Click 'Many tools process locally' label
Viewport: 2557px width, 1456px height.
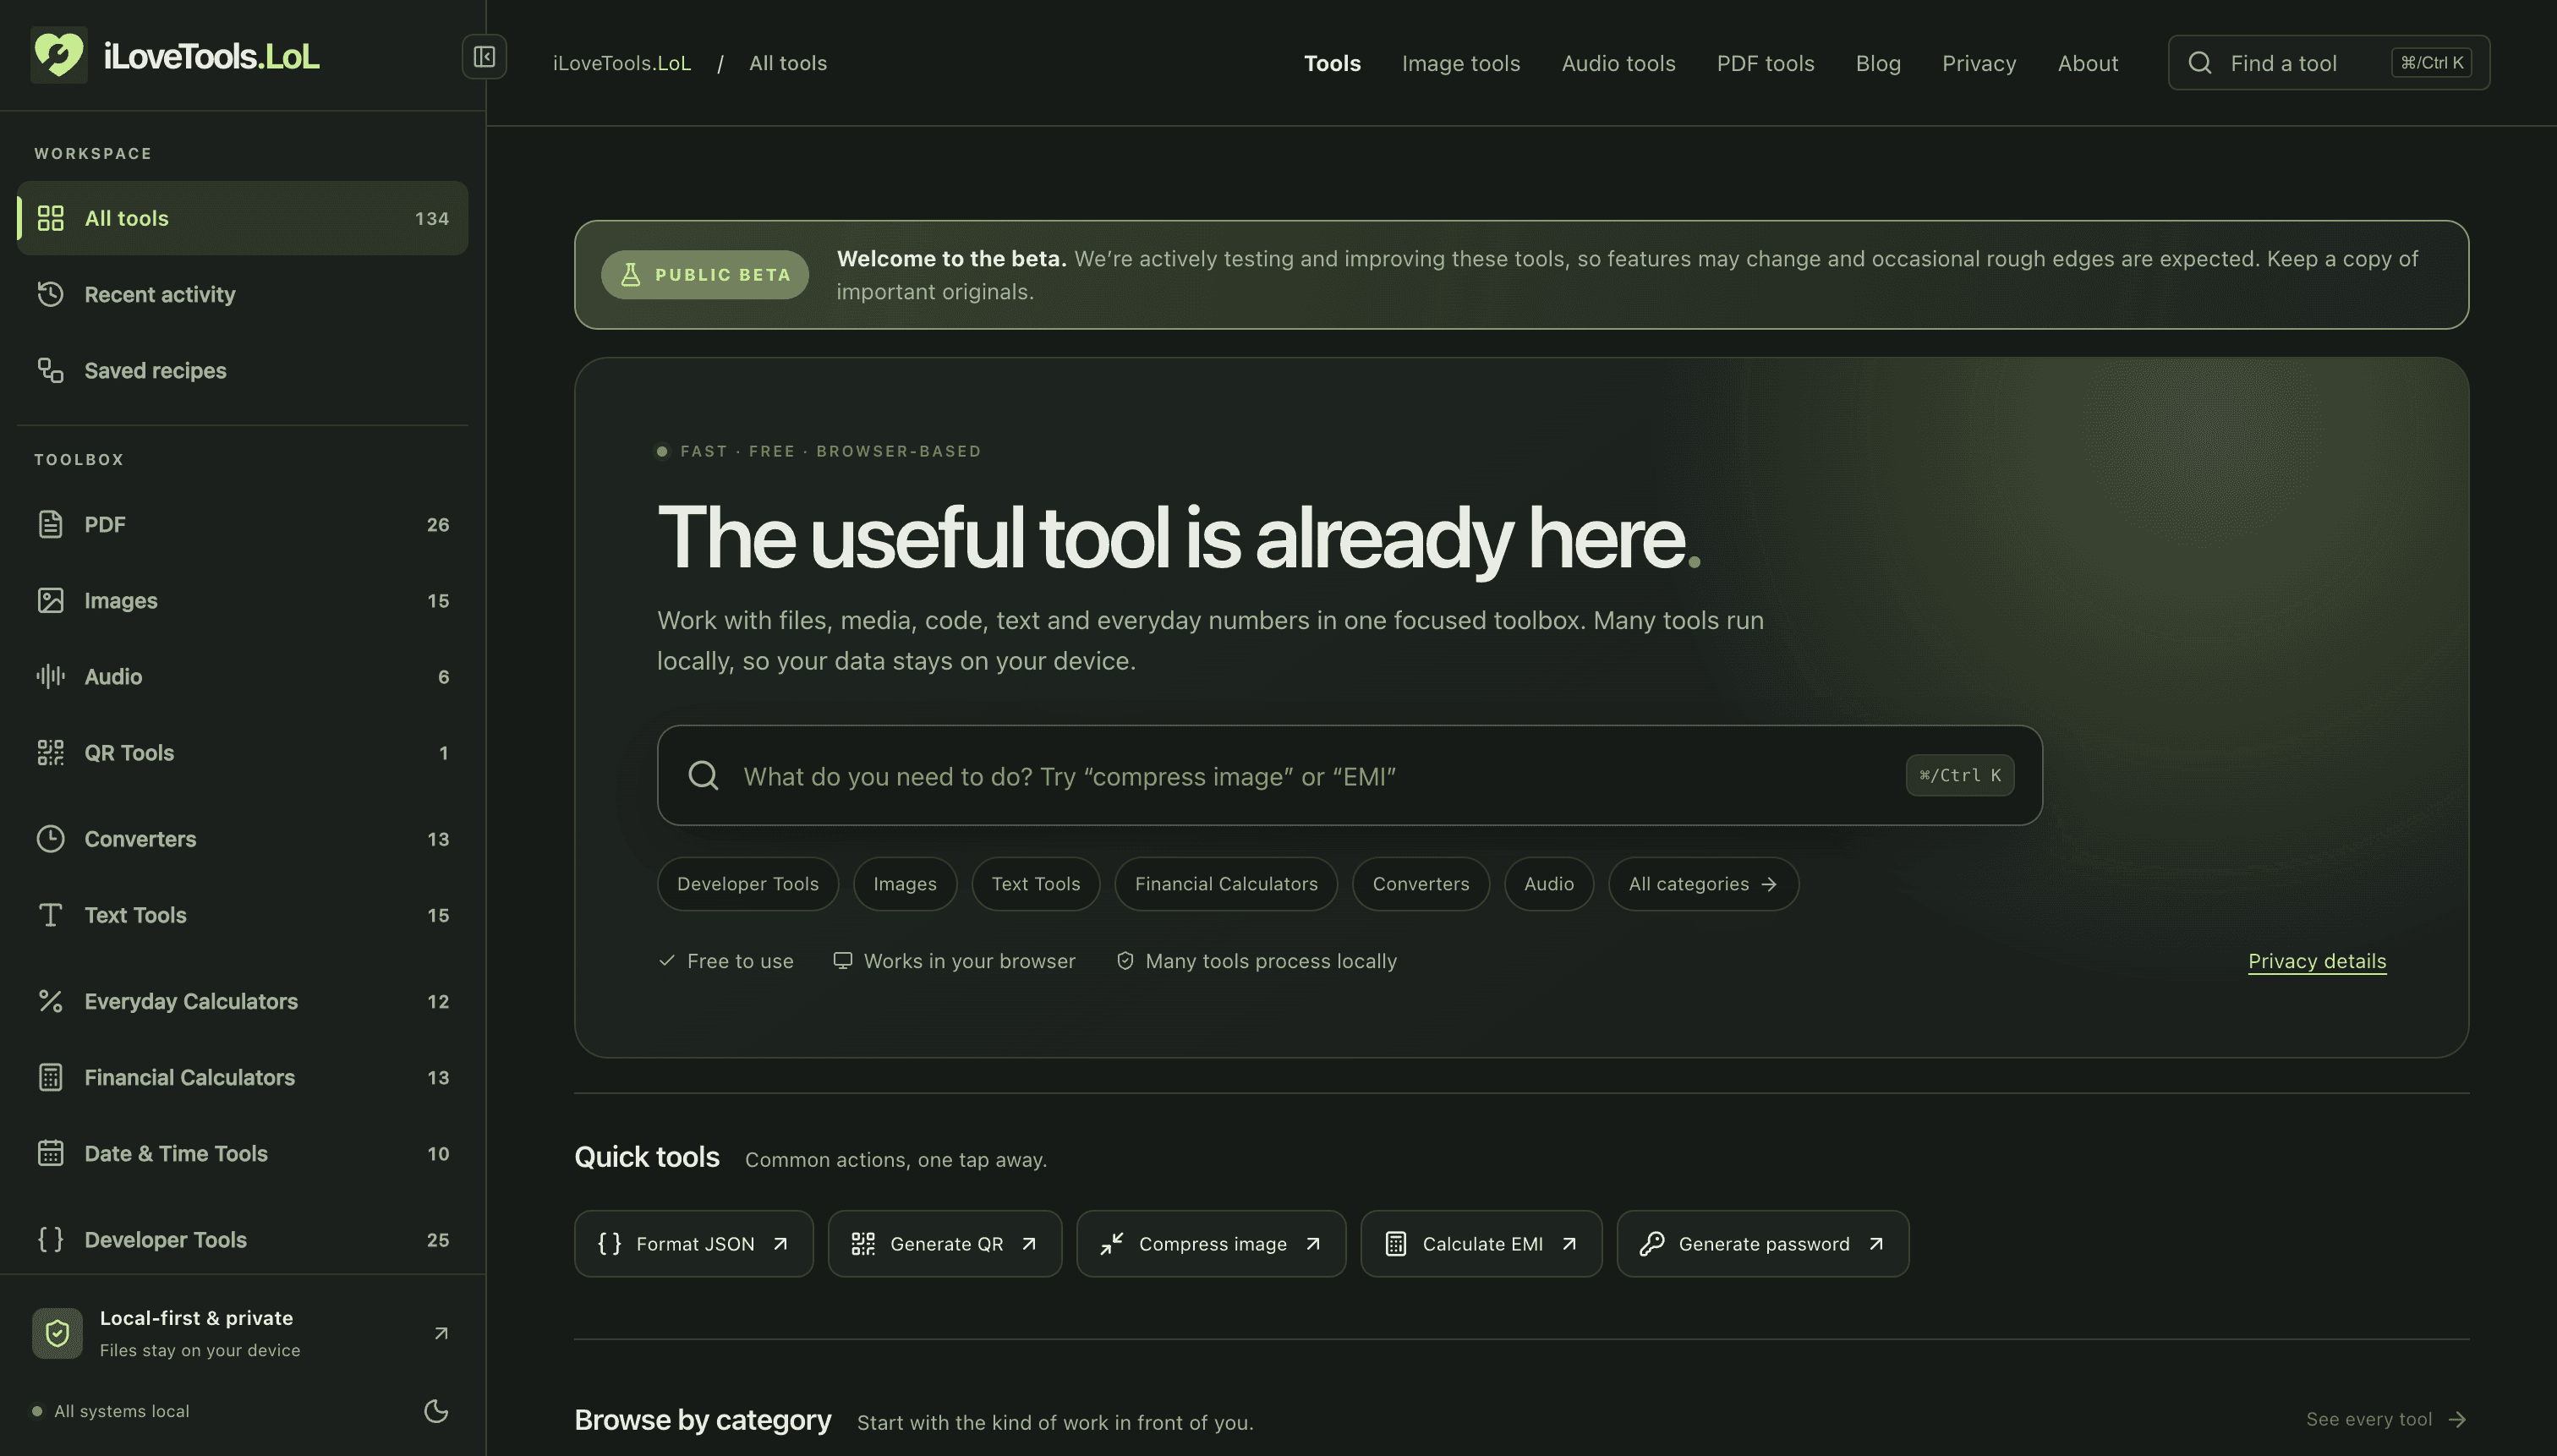click(x=1271, y=961)
